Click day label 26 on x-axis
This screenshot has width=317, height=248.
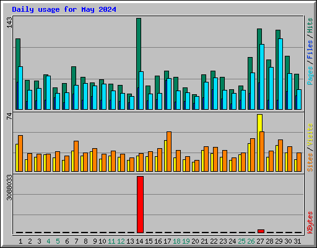click(251, 241)
